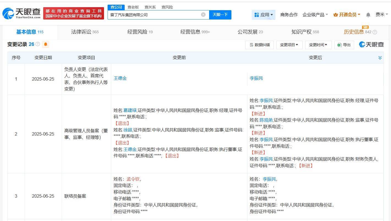This screenshot has width=391, height=221.
Task: Open 商务合作 link
Action: (x=289, y=15)
